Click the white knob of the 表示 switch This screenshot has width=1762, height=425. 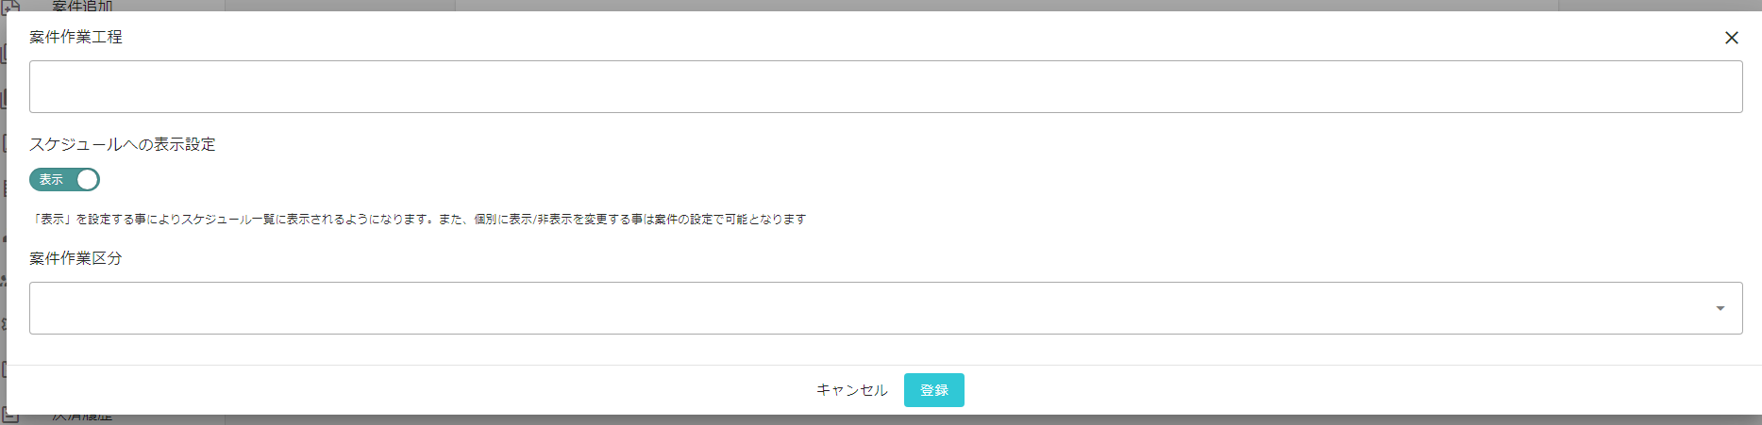point(88,179)
